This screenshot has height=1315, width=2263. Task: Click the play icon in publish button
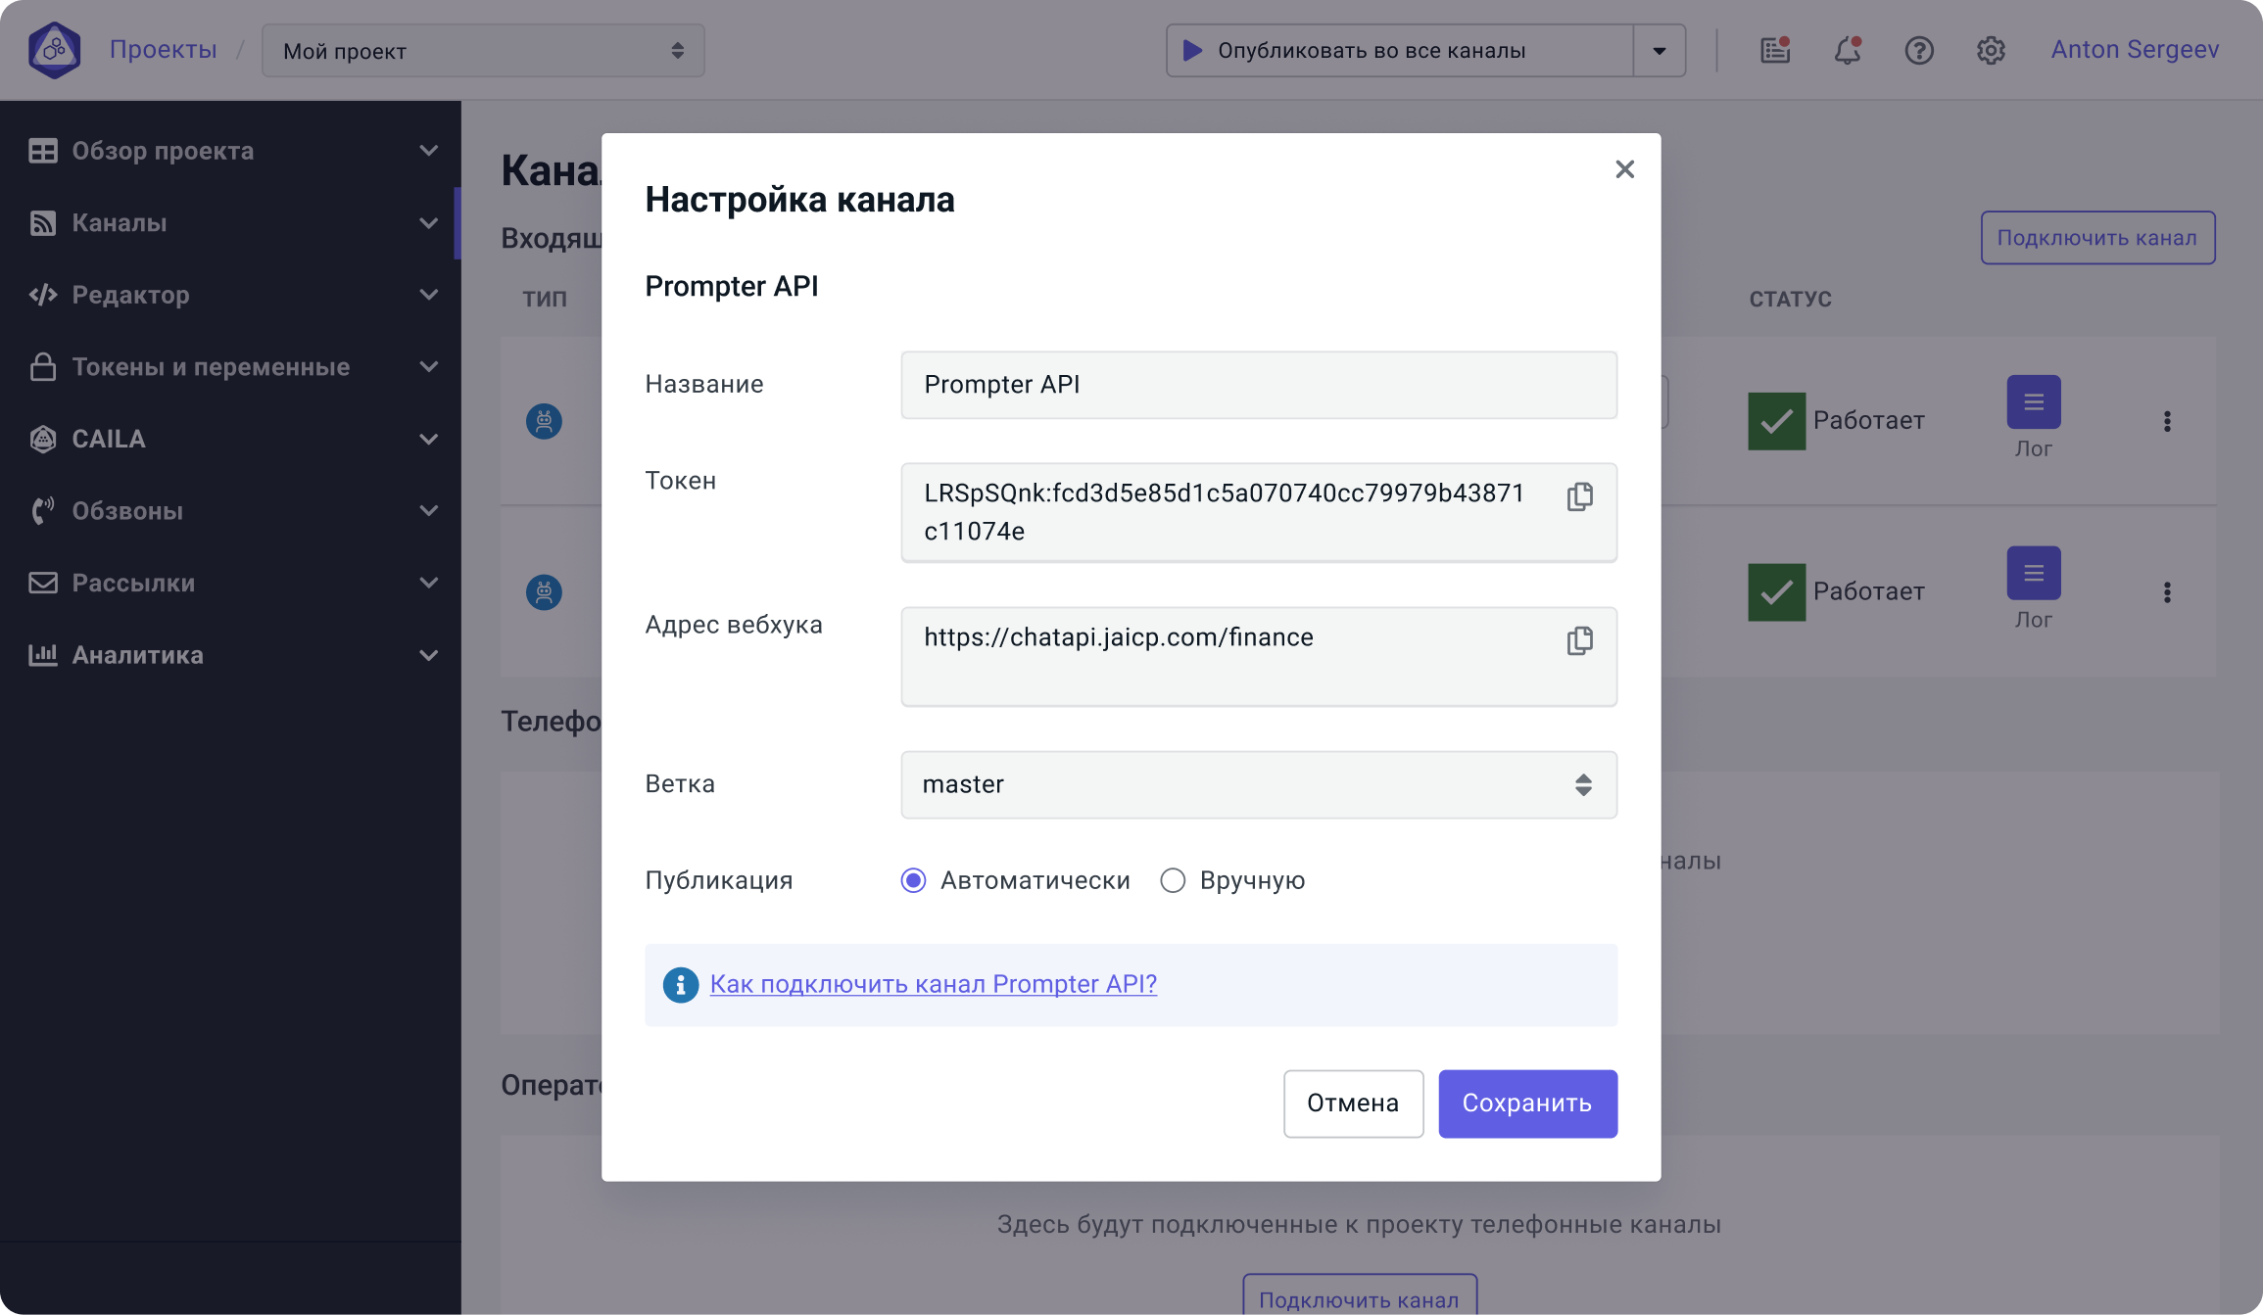click(1192, 50)
